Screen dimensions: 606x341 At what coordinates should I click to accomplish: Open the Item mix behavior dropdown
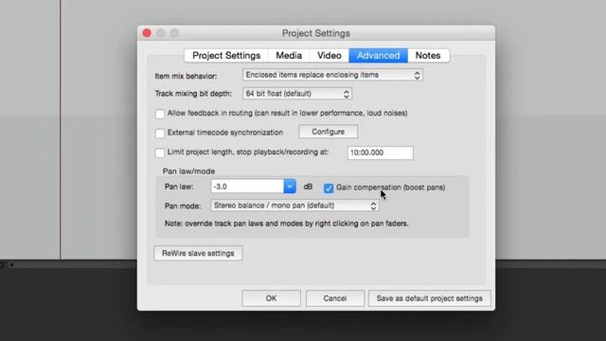click(x=332, y=75)
